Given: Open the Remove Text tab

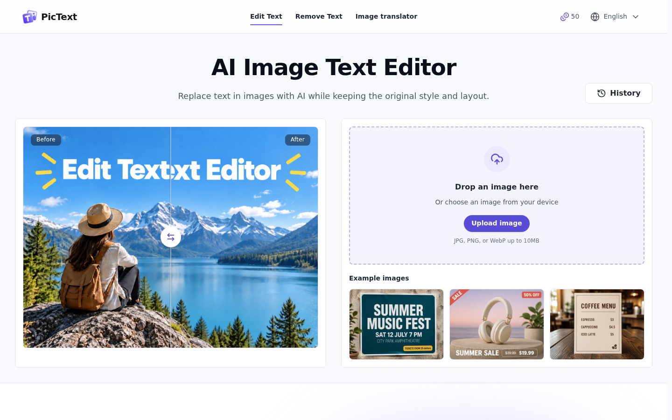Looking at the screenshot, I should [x=319, y=16].
